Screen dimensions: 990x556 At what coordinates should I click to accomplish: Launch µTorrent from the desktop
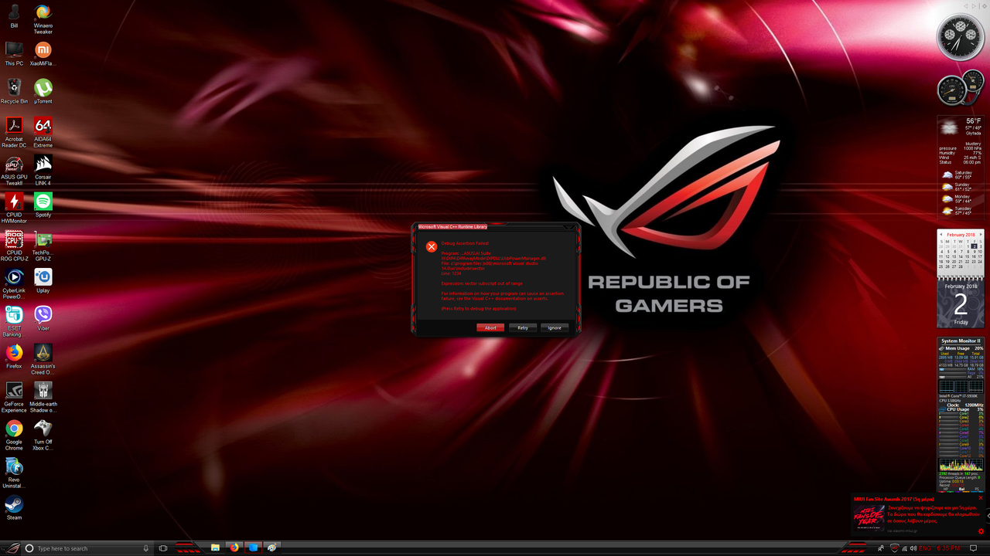click(43, 91)
